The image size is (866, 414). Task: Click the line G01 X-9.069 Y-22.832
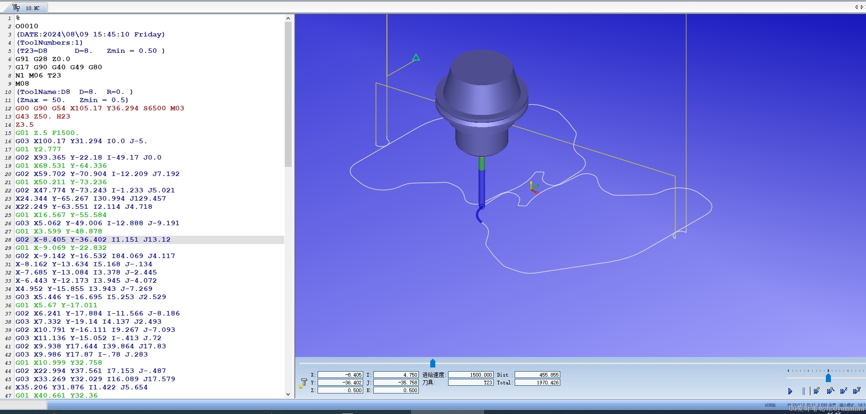(x=61, y=248)
